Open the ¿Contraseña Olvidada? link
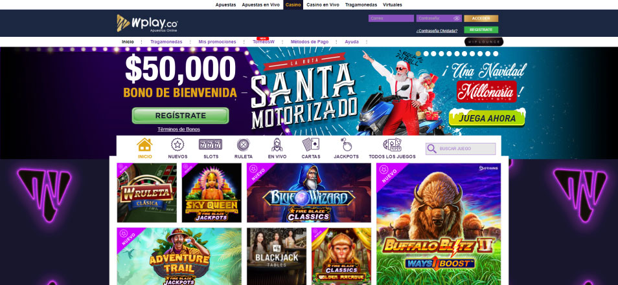 pos(437,30)
